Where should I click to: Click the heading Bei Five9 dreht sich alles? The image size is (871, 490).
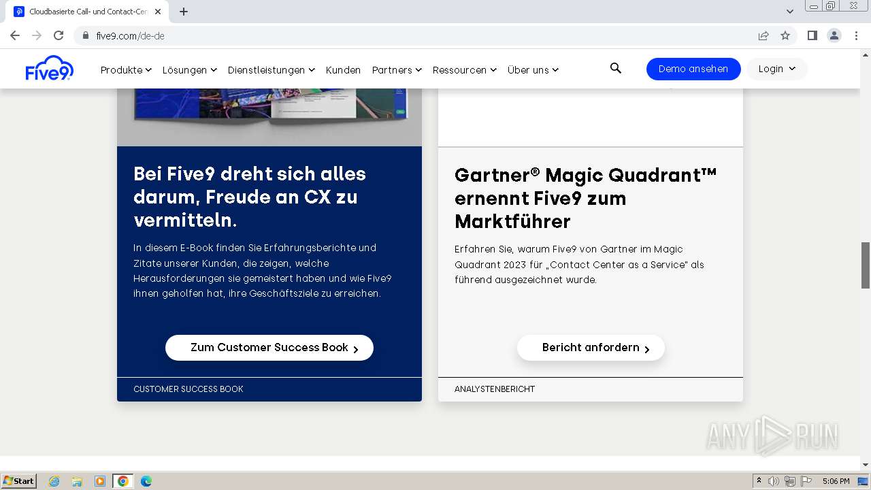click(x=250, y=197)
